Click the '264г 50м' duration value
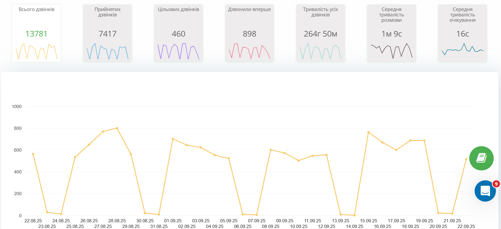This screenshot has height=229, width=501. [320, 34]
